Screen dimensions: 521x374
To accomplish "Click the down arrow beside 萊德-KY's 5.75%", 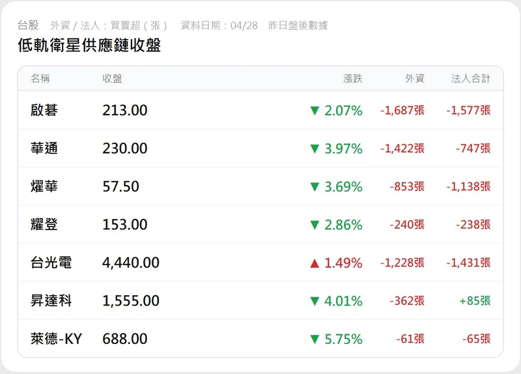I will point(315,339).
